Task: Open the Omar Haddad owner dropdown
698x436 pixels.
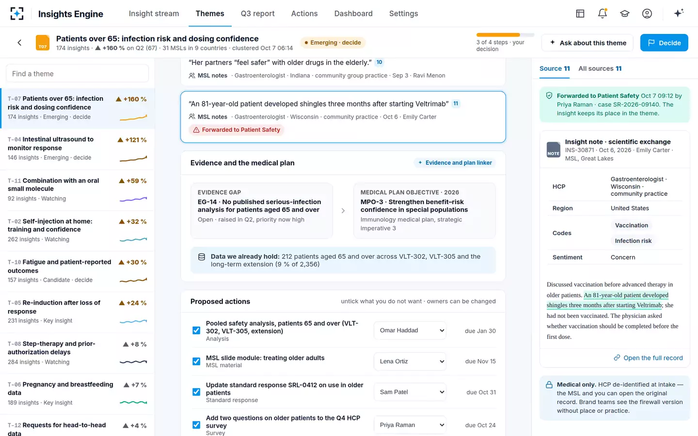Action: [x=410, y=330]
